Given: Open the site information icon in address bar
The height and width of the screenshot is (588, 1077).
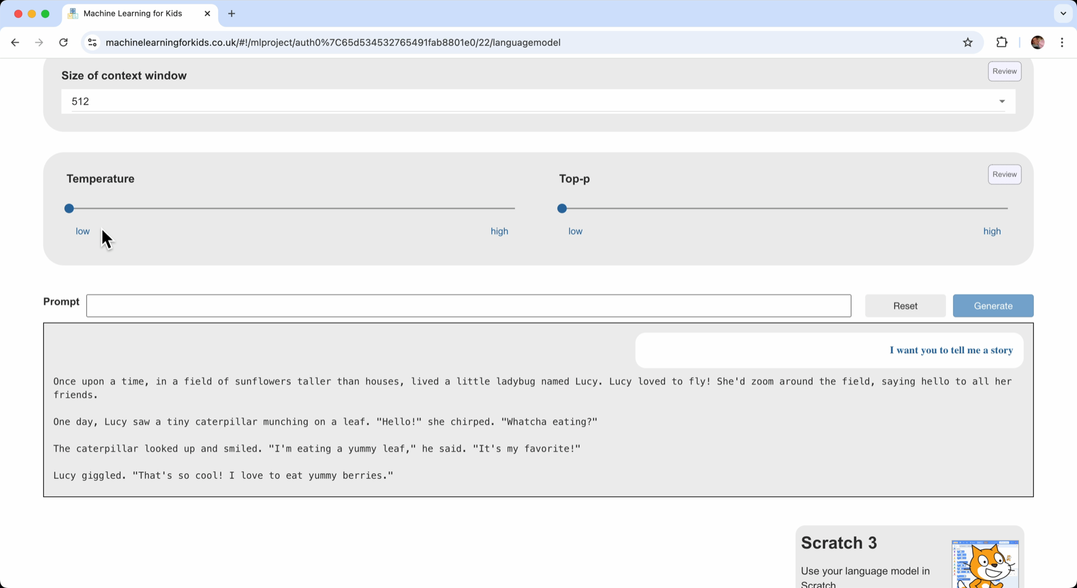Looking at the screenshot, I should (x=92, y=42).
